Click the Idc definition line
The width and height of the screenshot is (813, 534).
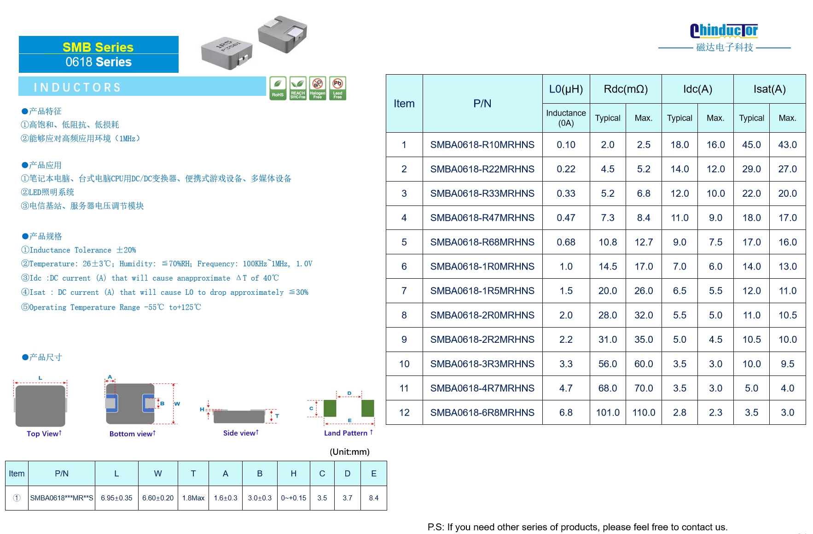[150, 278]
